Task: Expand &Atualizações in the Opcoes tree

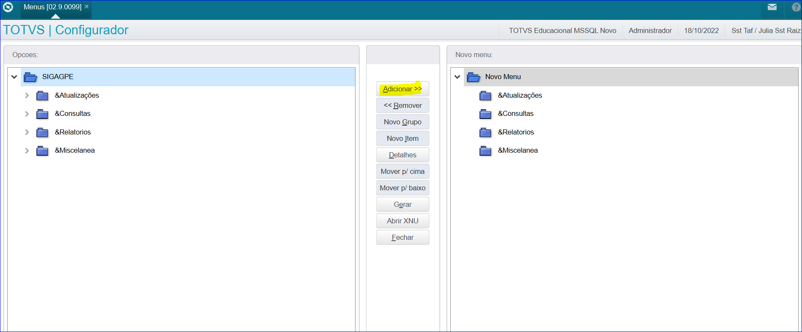Action: coord(27,96)
